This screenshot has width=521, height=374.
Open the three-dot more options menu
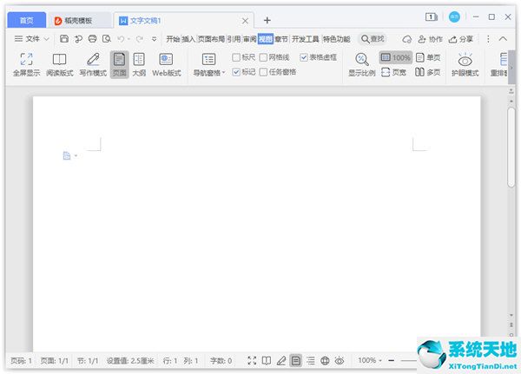(488, 39)
